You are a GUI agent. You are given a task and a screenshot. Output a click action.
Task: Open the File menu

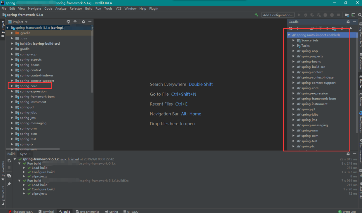(4, 8)
